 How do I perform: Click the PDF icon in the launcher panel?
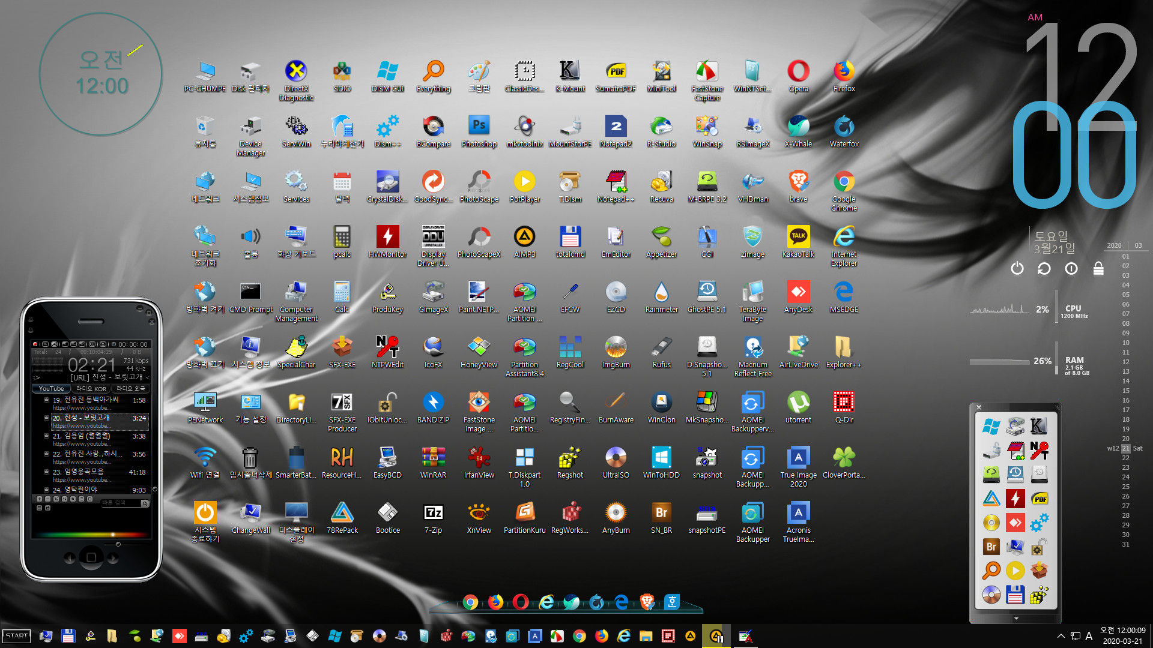pos(1039,498)
